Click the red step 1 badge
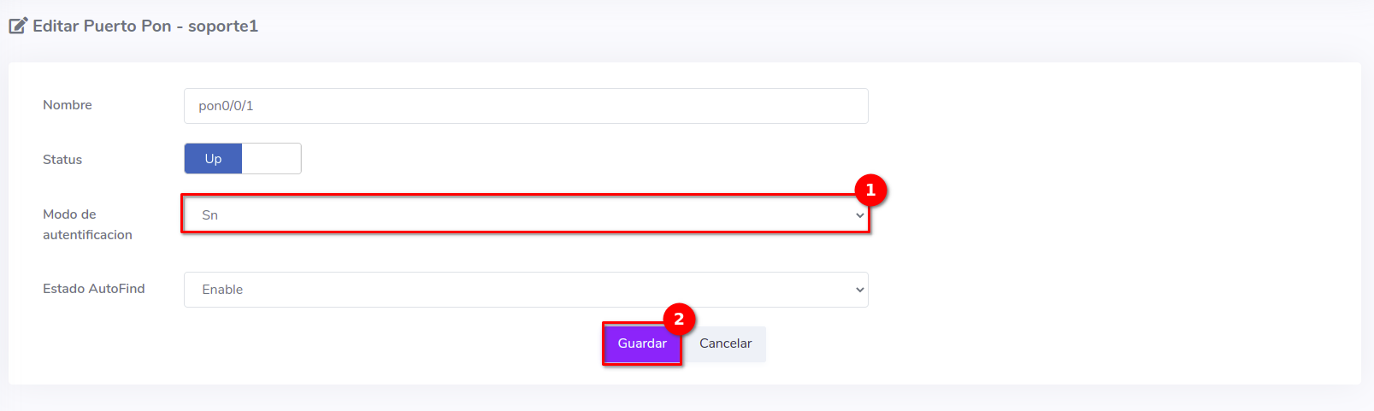The width and height of the screenshot is (1374, 411). click(x=870, y=190)
